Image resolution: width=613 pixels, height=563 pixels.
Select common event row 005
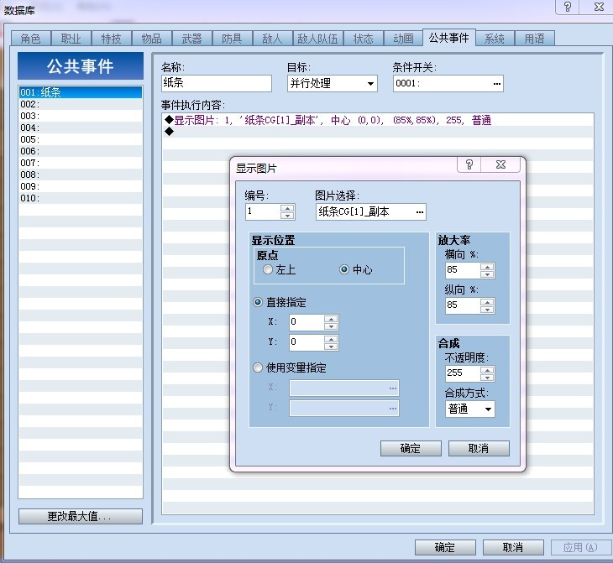(x=80, y=139)
